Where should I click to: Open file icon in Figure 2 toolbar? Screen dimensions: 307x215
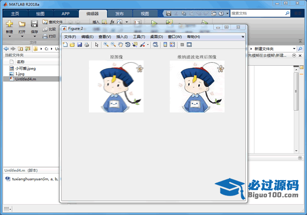click(72, 45)
